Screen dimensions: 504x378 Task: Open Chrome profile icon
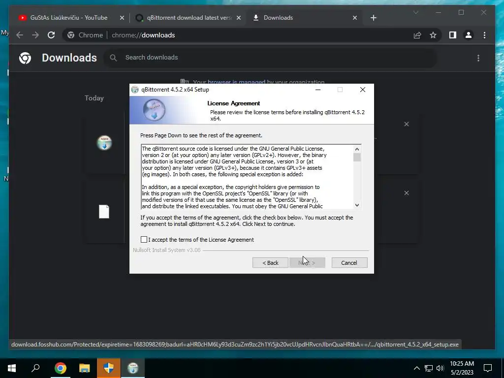click(x=469, y=35)
